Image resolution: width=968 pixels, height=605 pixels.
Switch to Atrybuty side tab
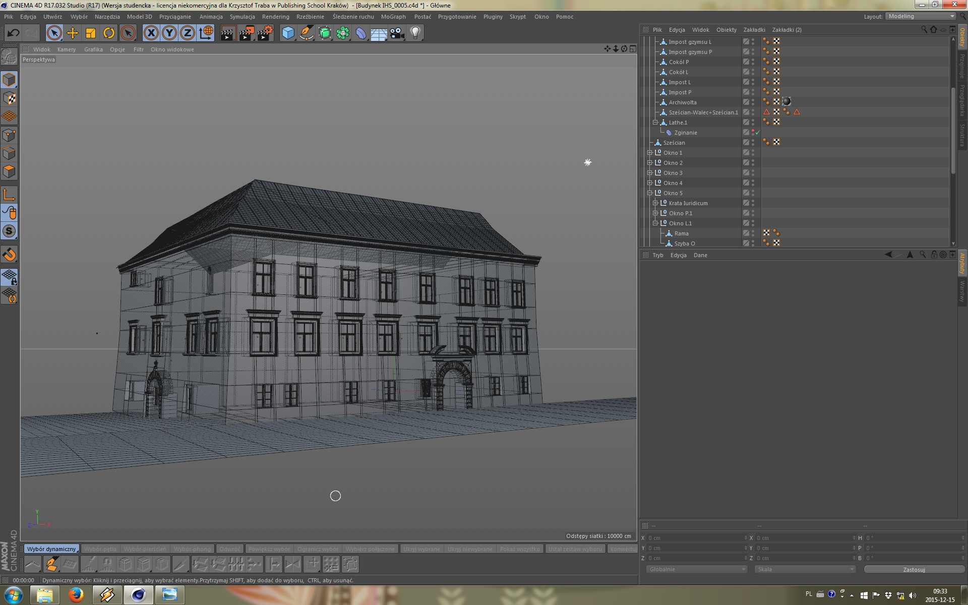pyautogui.click(x=962, y=264)
